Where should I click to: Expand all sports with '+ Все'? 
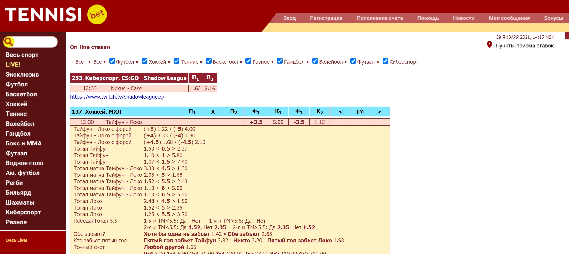[94, 62]
